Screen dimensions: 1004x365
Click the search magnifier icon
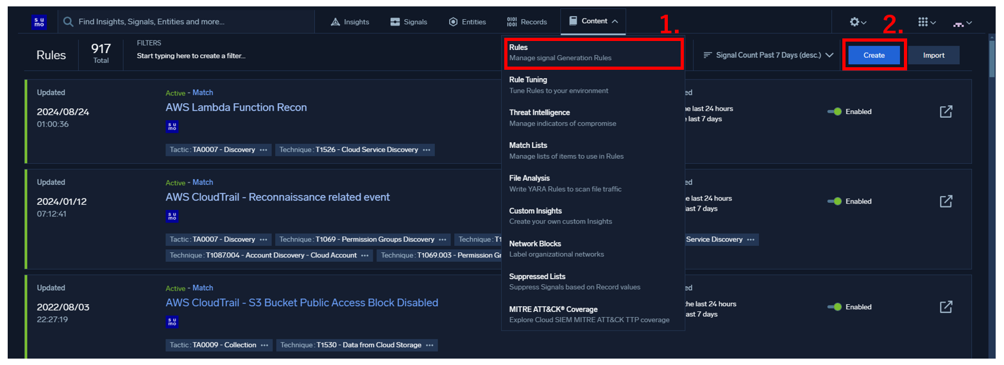69,22
